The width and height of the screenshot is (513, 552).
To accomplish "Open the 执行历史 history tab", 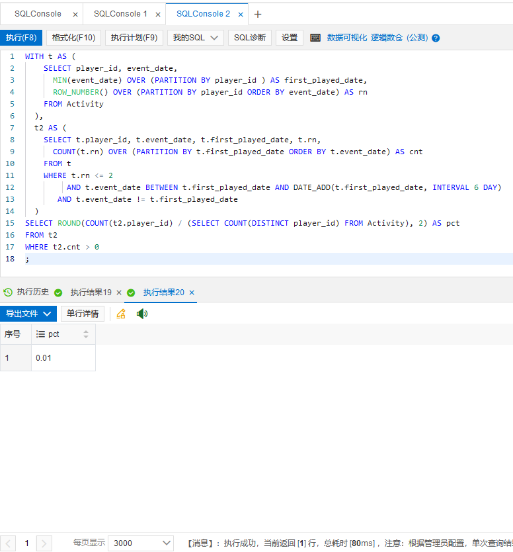I will pyautogui.click(x=32, y=292).
